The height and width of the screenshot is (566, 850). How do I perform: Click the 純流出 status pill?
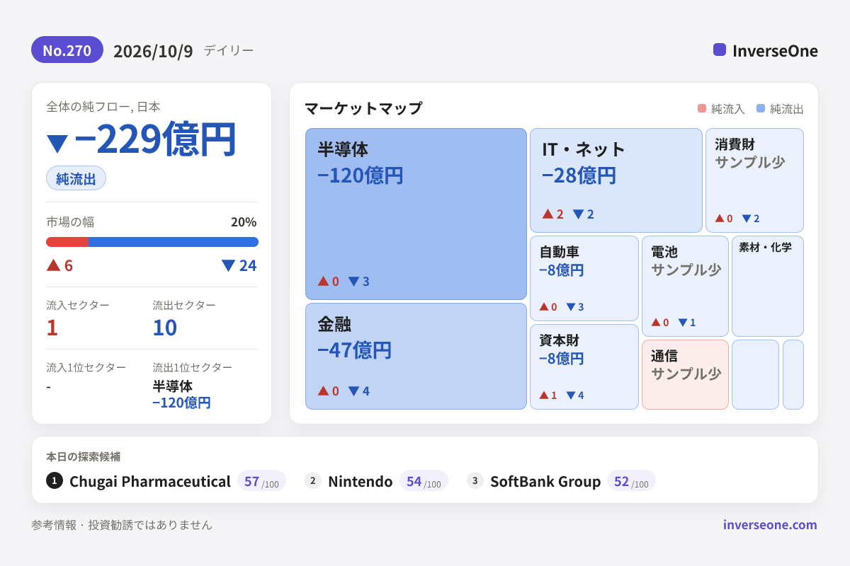pyautogui.click(x=76, y=178)
